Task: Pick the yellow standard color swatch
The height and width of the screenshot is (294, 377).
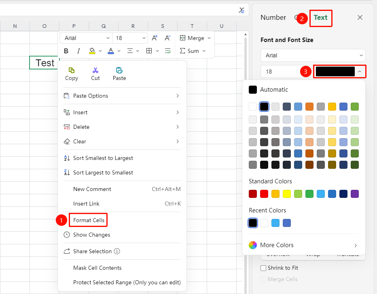Action: [x=287, y=194]
